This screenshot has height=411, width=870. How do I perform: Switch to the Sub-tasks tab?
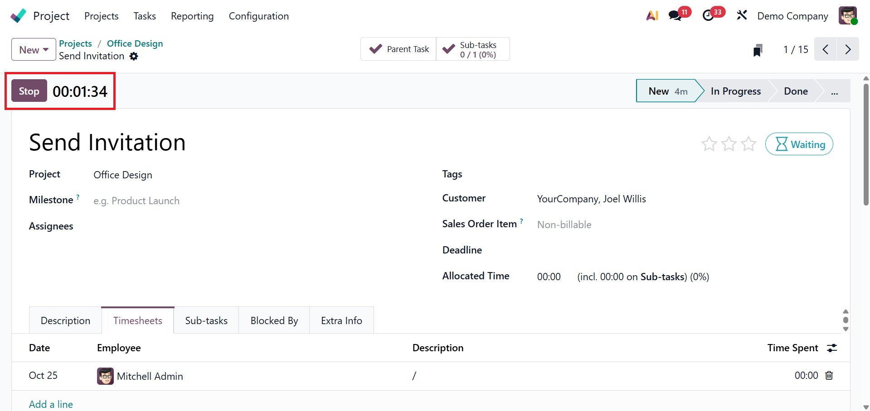click(206, 321)
